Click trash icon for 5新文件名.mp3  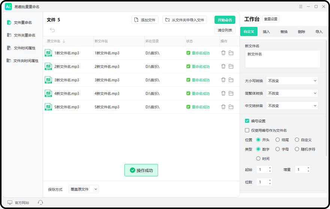coord(223,107)
